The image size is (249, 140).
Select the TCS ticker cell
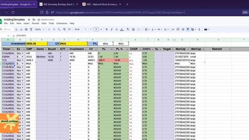[x=8, y=60]
